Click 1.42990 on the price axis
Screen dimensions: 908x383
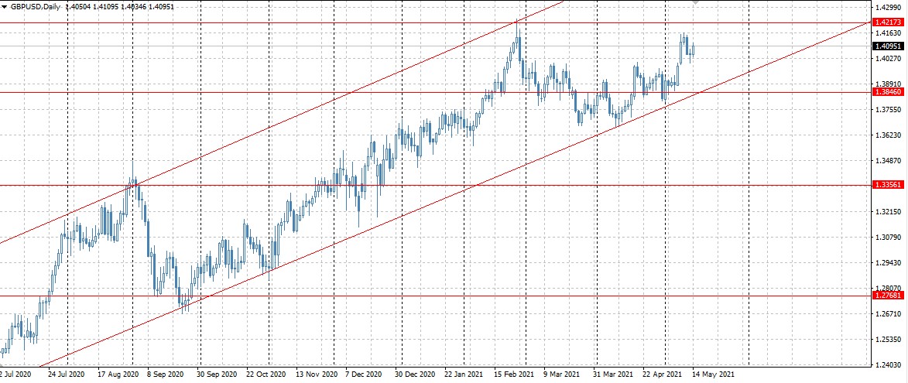(889, 8)
